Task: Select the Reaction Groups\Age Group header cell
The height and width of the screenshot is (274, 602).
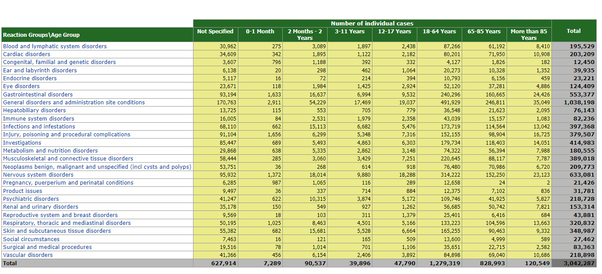Action: (x=41, y=35)
